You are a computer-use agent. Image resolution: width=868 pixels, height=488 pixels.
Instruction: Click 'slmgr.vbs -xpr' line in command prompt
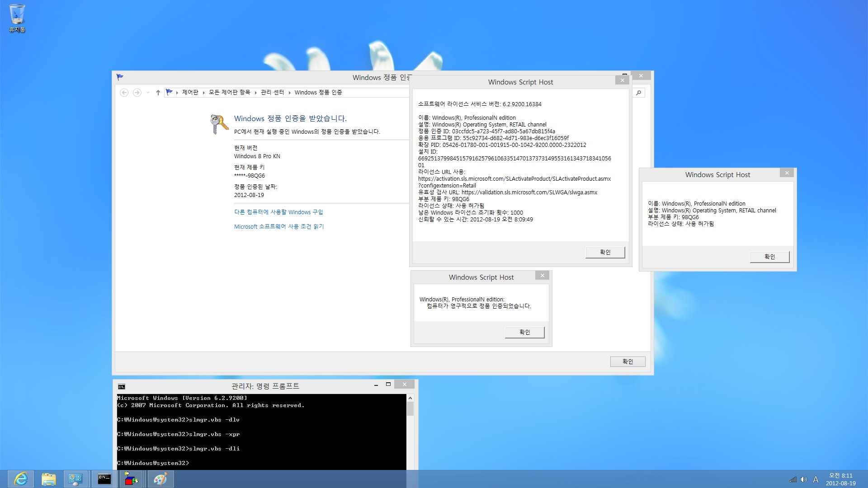[x=178, y=434]
